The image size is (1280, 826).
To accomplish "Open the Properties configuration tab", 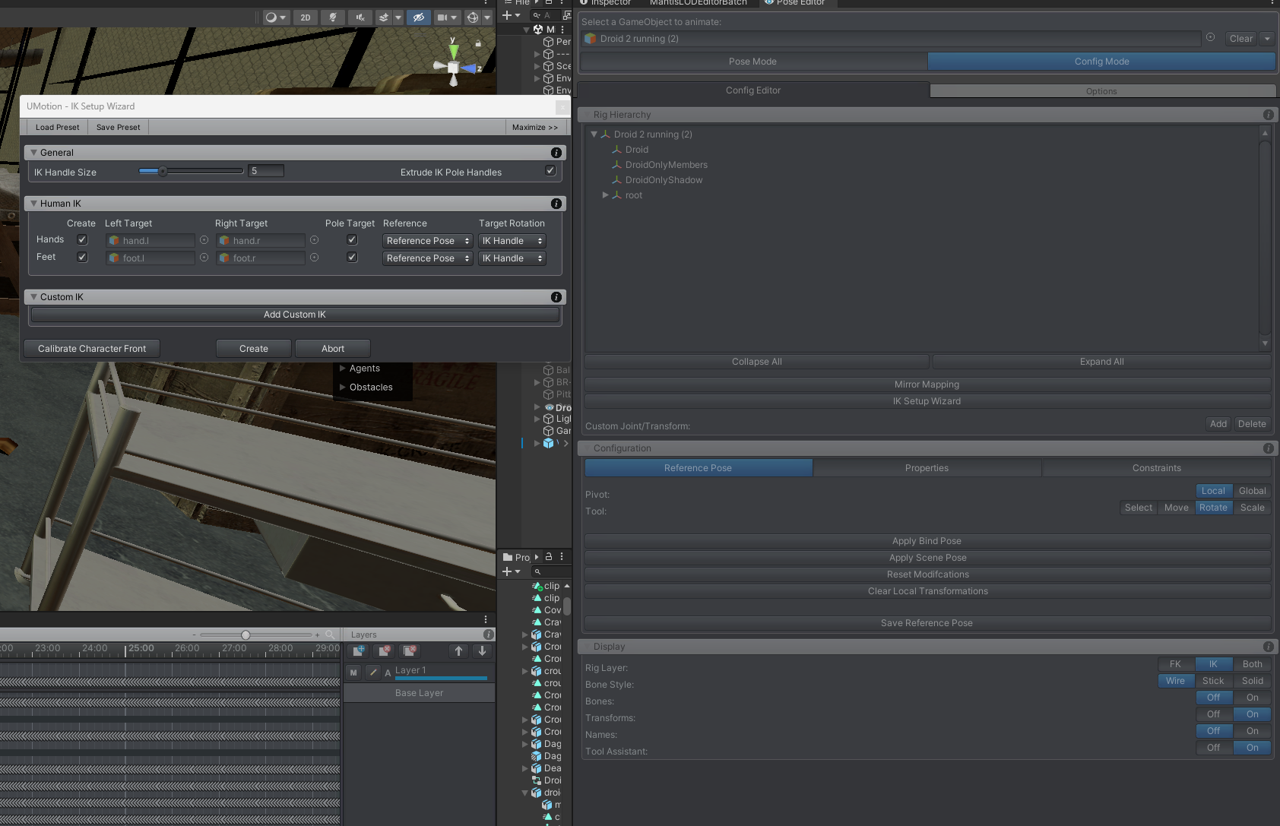I will 927,468.
